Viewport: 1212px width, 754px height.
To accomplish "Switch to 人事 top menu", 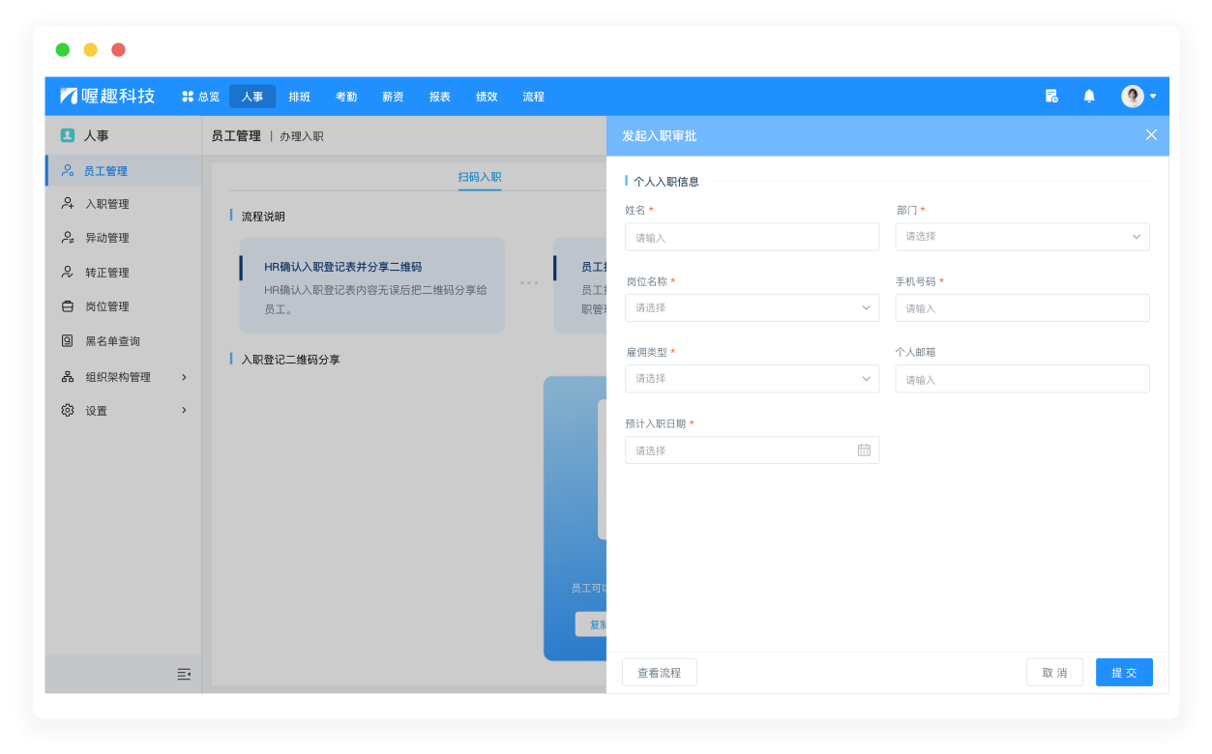I will [x=252, y=97].
